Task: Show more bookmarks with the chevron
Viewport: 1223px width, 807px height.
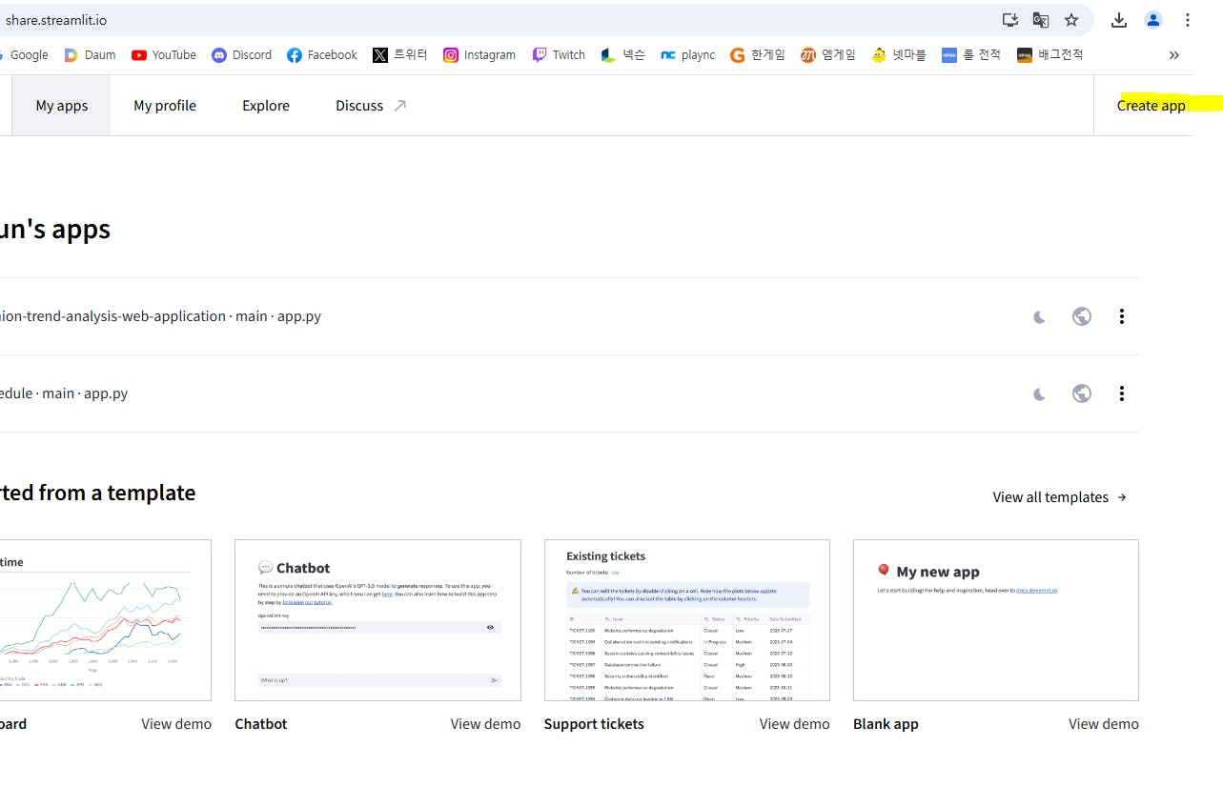Action: (1174, 55)
